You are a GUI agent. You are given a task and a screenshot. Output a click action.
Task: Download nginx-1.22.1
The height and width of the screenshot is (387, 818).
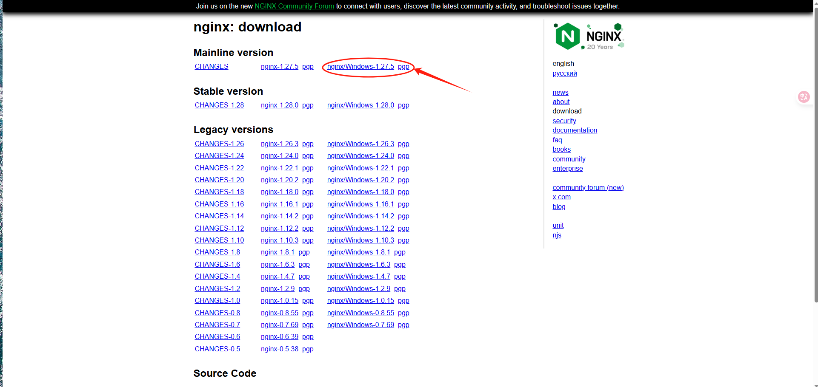click(x=280, y=168)
